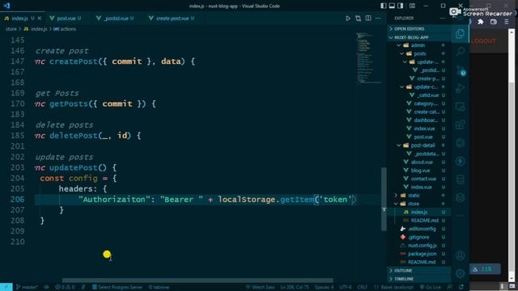Open the notifications bell in status bar
Image resolution: width=518 pixels, height=291 pixels.
coord(461,287)
